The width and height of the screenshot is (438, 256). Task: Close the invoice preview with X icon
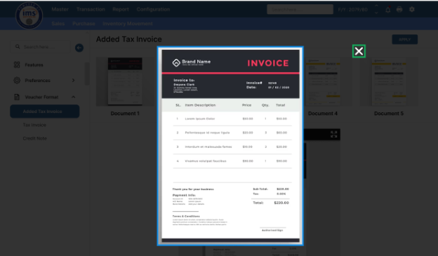[x=359, y=51]
